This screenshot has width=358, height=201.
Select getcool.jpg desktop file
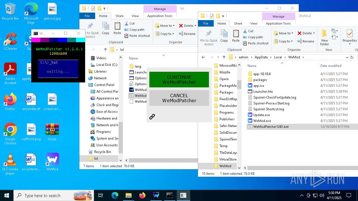point(52,11)
